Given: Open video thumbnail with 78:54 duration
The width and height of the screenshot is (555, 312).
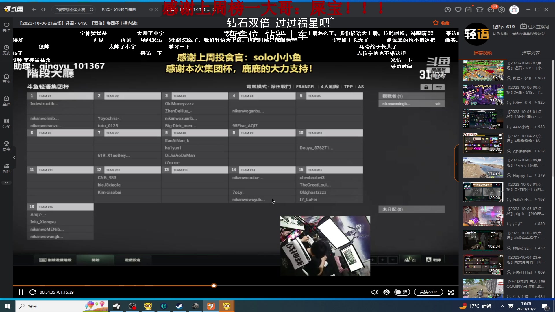Looking at the screenshot, I should tap(483, 70).
